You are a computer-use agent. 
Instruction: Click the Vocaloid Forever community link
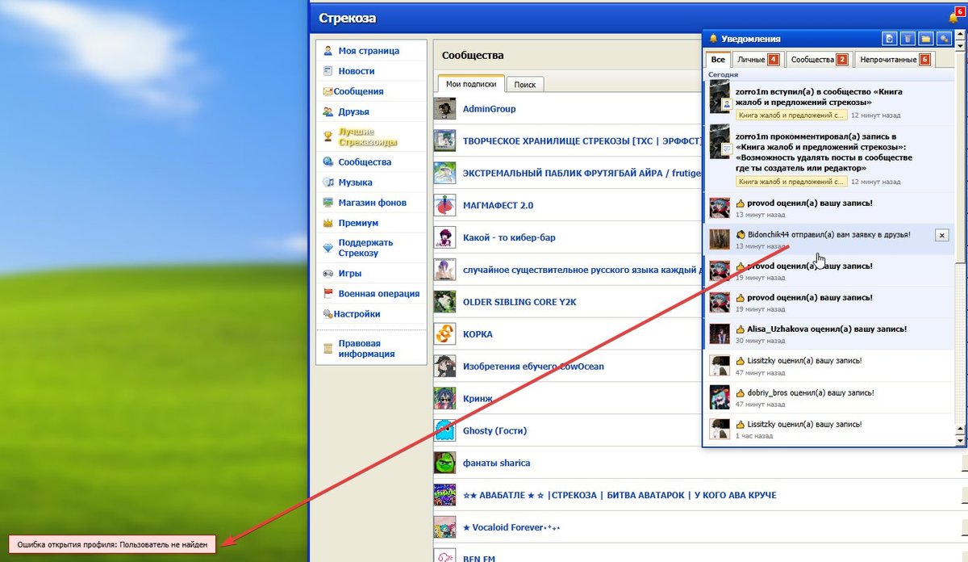[x=511, y=527]
